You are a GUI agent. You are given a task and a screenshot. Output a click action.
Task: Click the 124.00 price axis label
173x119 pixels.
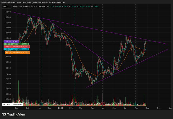8,33
